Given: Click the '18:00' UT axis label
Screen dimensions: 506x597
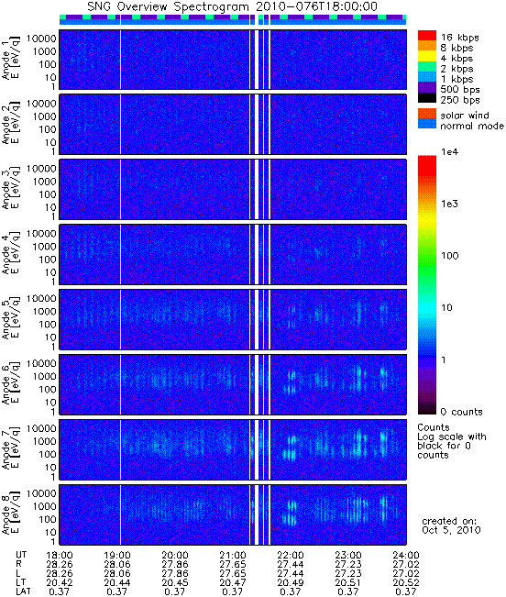Looking at the screenshot, I should [60, 556].
